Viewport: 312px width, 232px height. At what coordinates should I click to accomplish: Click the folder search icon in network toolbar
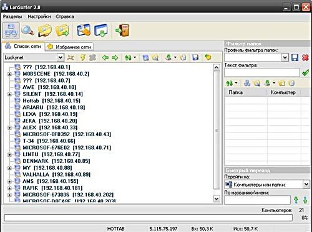point(155,57)
